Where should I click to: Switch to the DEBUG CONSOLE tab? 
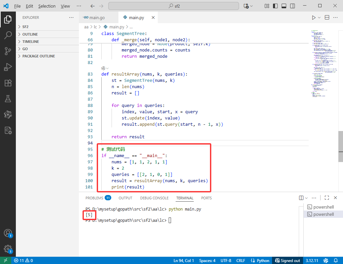[154, 198]
